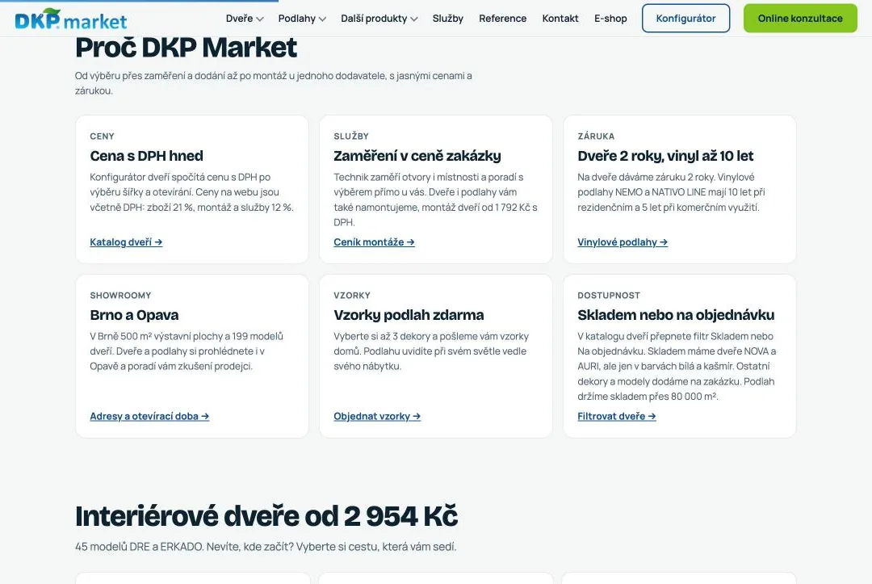Click the SLUŽBY card label
The height and width of the screenshot is (584, 872).
pyautogui.click(x=351, y=137)
